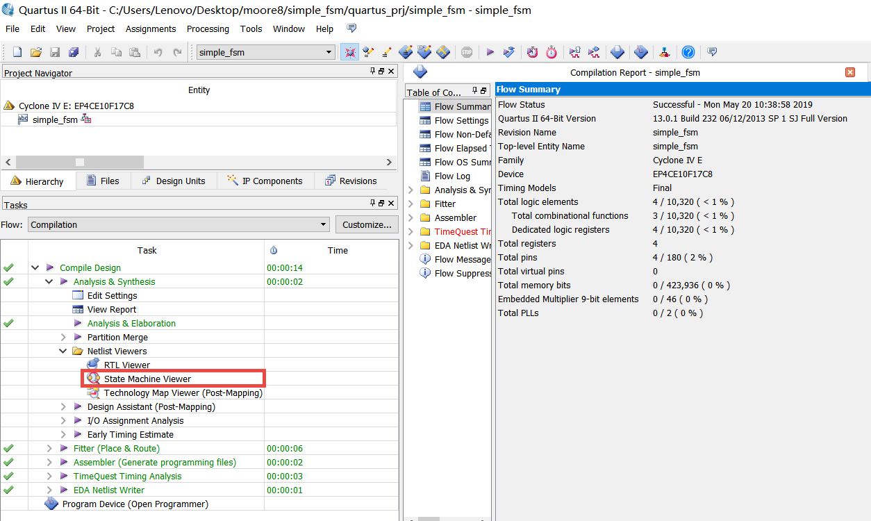Expand the Design Assistant (Post-Mapping) task

[63, 406]
